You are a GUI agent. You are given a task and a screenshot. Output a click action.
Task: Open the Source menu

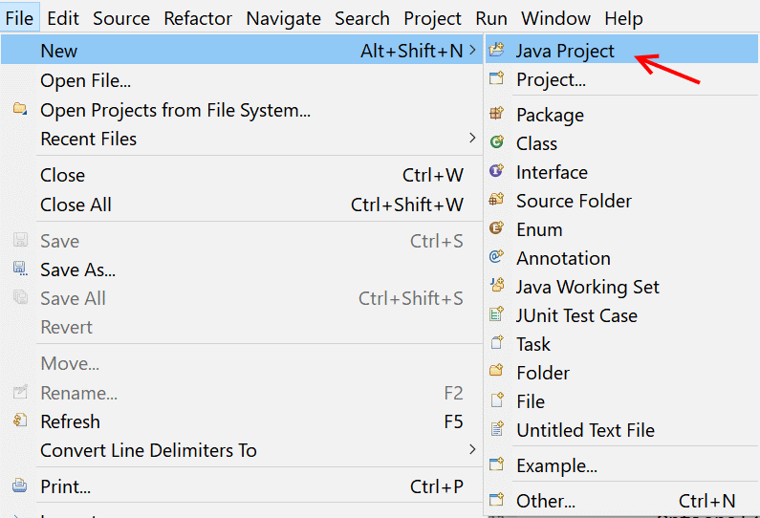[121, 18]
